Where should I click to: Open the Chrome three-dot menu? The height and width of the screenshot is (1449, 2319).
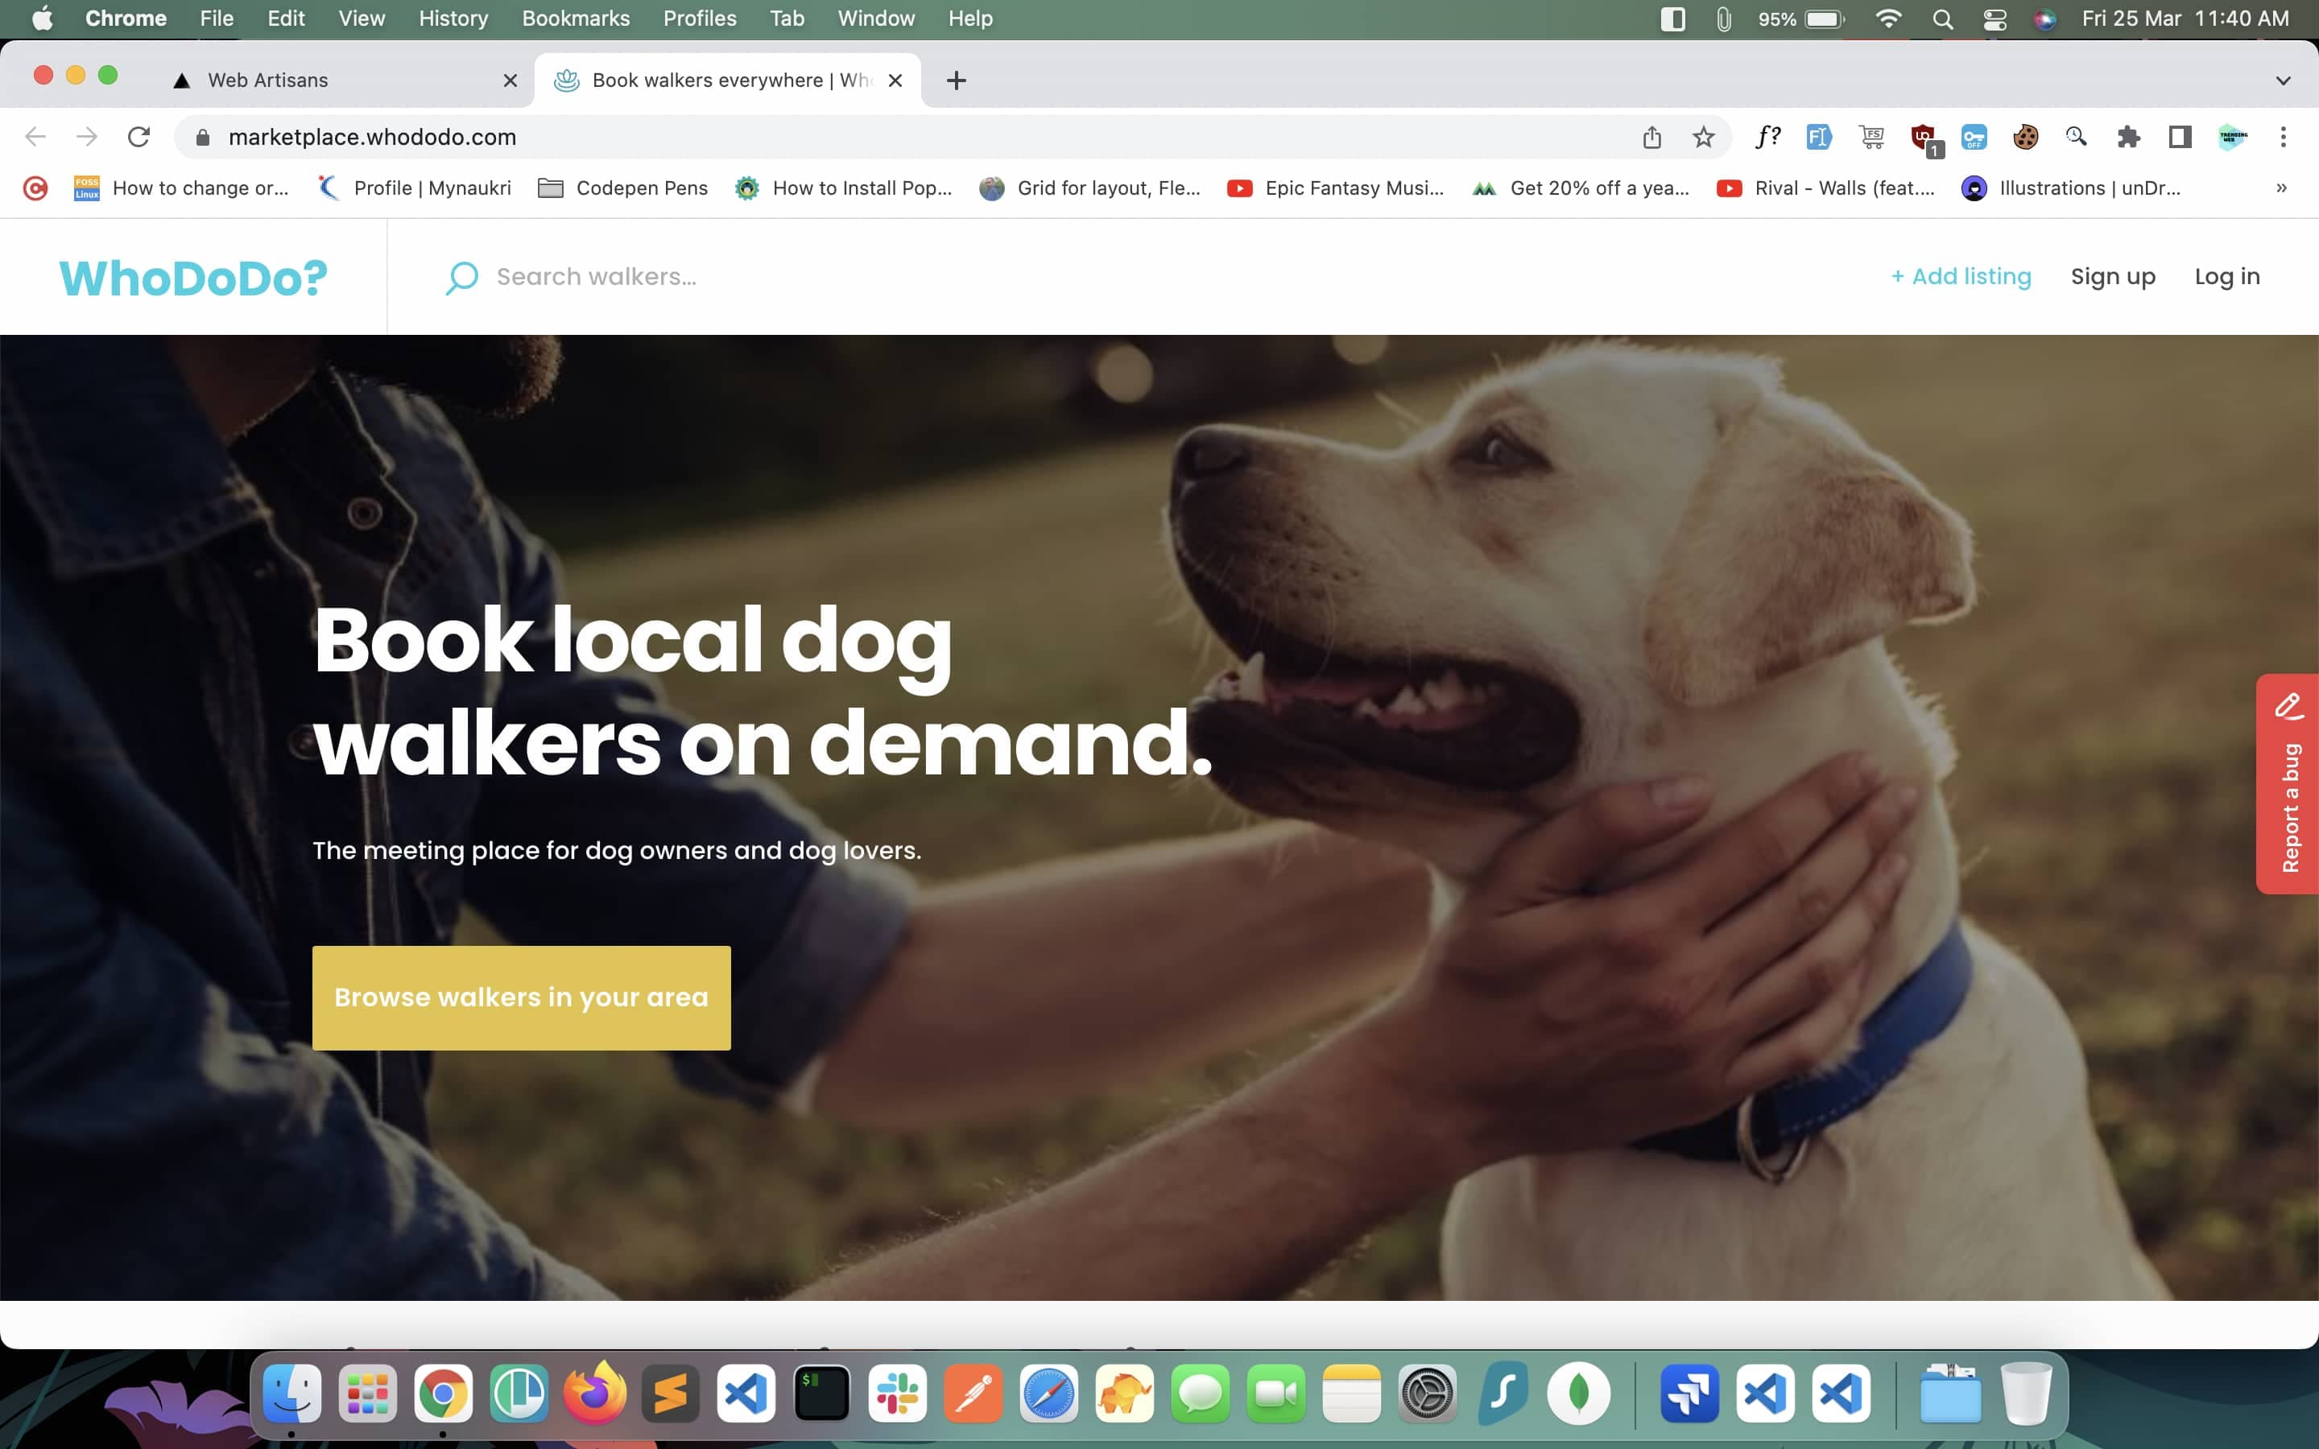[x=2283, y=137]
